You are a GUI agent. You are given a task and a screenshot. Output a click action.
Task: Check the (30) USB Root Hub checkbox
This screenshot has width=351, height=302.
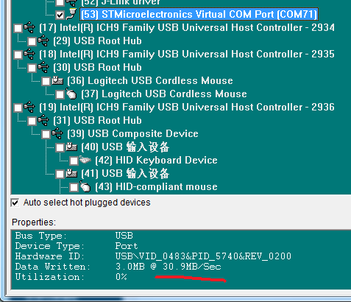[x=32, y=68]
